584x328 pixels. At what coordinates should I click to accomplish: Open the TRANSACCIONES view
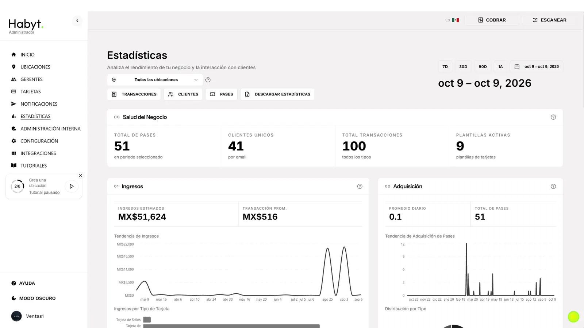(134, 94)
